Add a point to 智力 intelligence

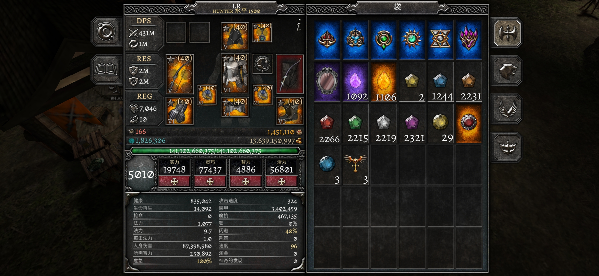click(x=246, y=181)
